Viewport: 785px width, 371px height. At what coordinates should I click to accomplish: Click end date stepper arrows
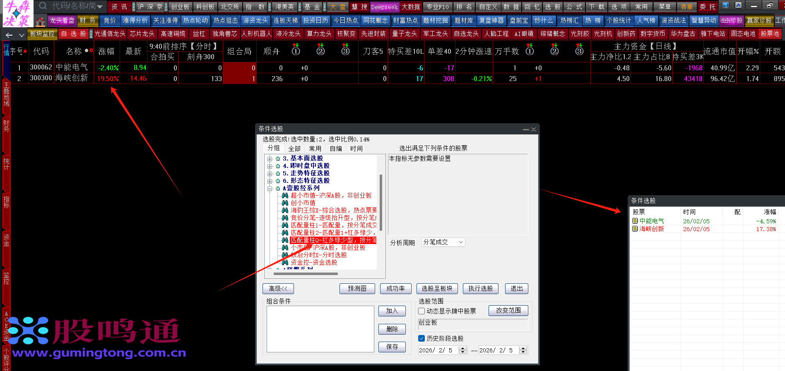(523, 350)
